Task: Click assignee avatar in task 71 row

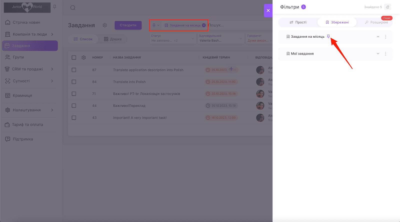Action: pos(260,94)
